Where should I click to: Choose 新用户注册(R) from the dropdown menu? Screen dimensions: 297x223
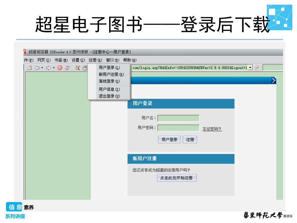click(x=111, y=74)
